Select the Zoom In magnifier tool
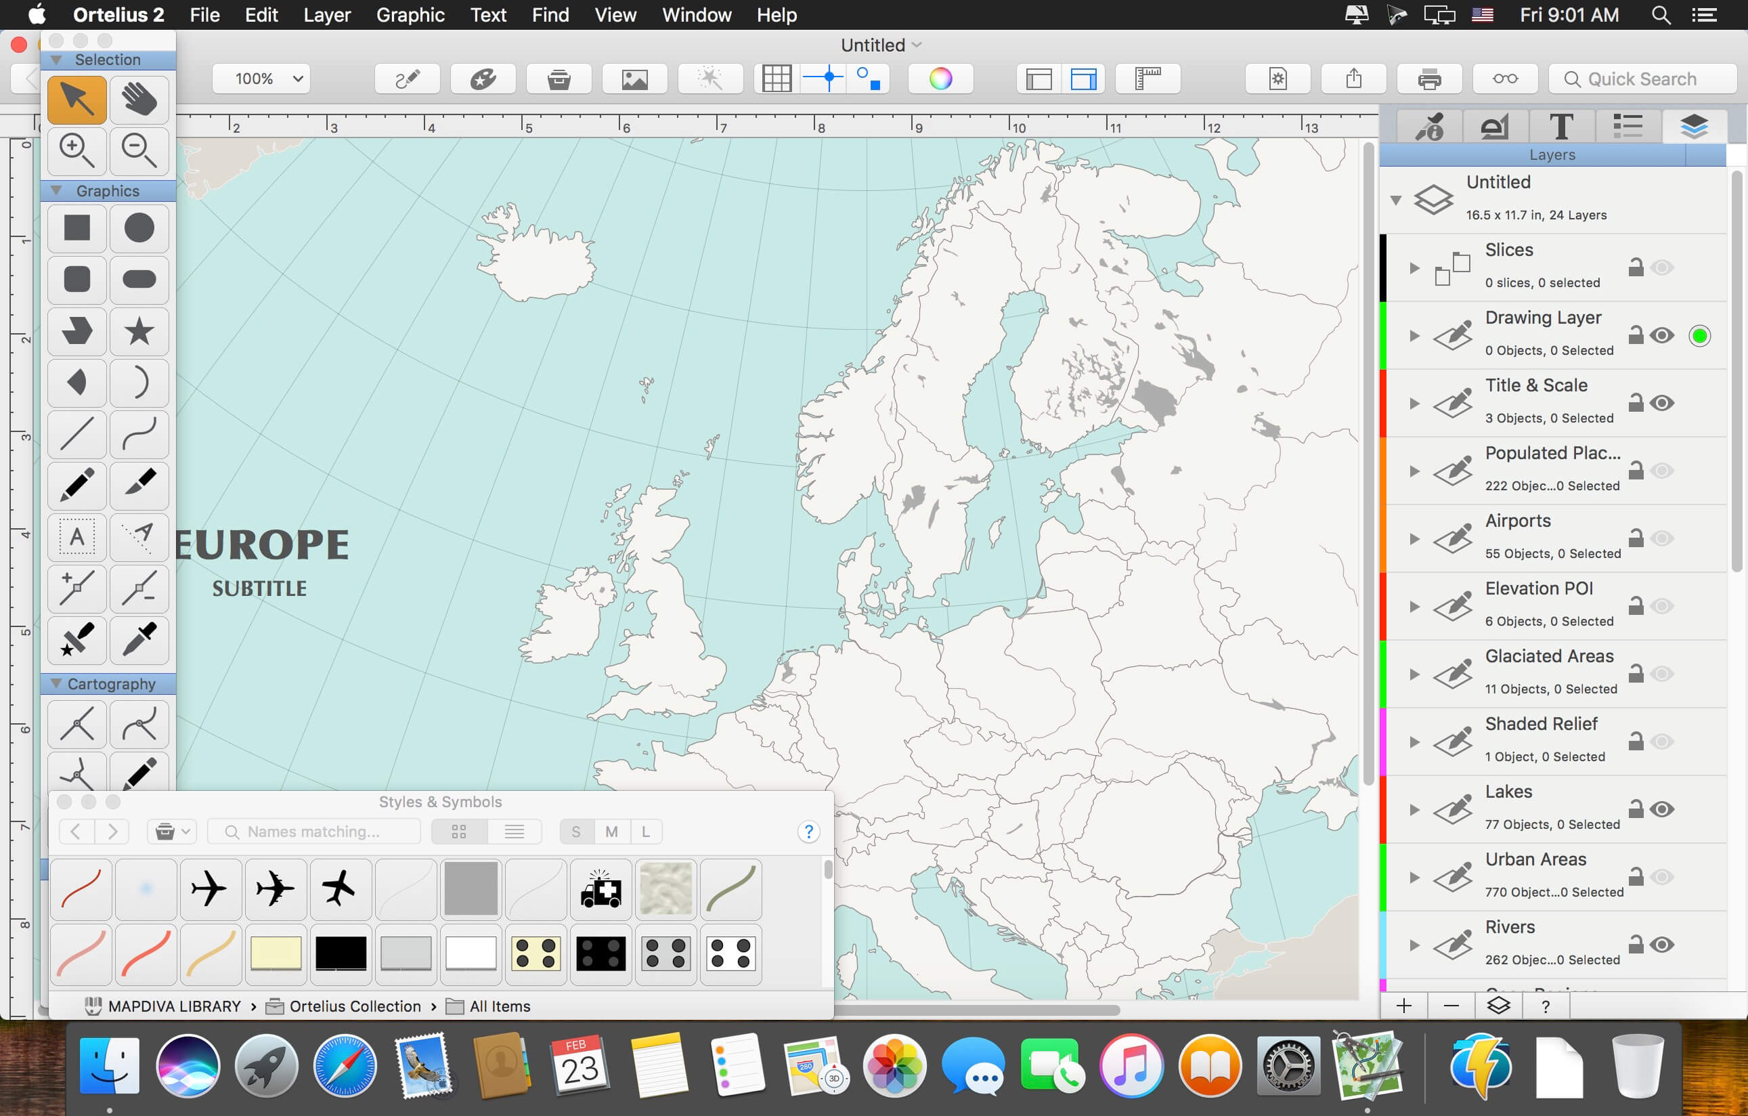Viewport: 1748px width, 1116px height. (77, 150)
